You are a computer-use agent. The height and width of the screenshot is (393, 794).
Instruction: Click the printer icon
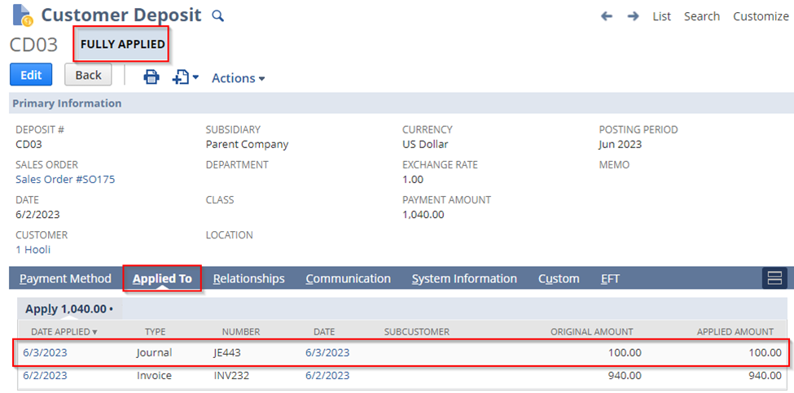(151, 77)
